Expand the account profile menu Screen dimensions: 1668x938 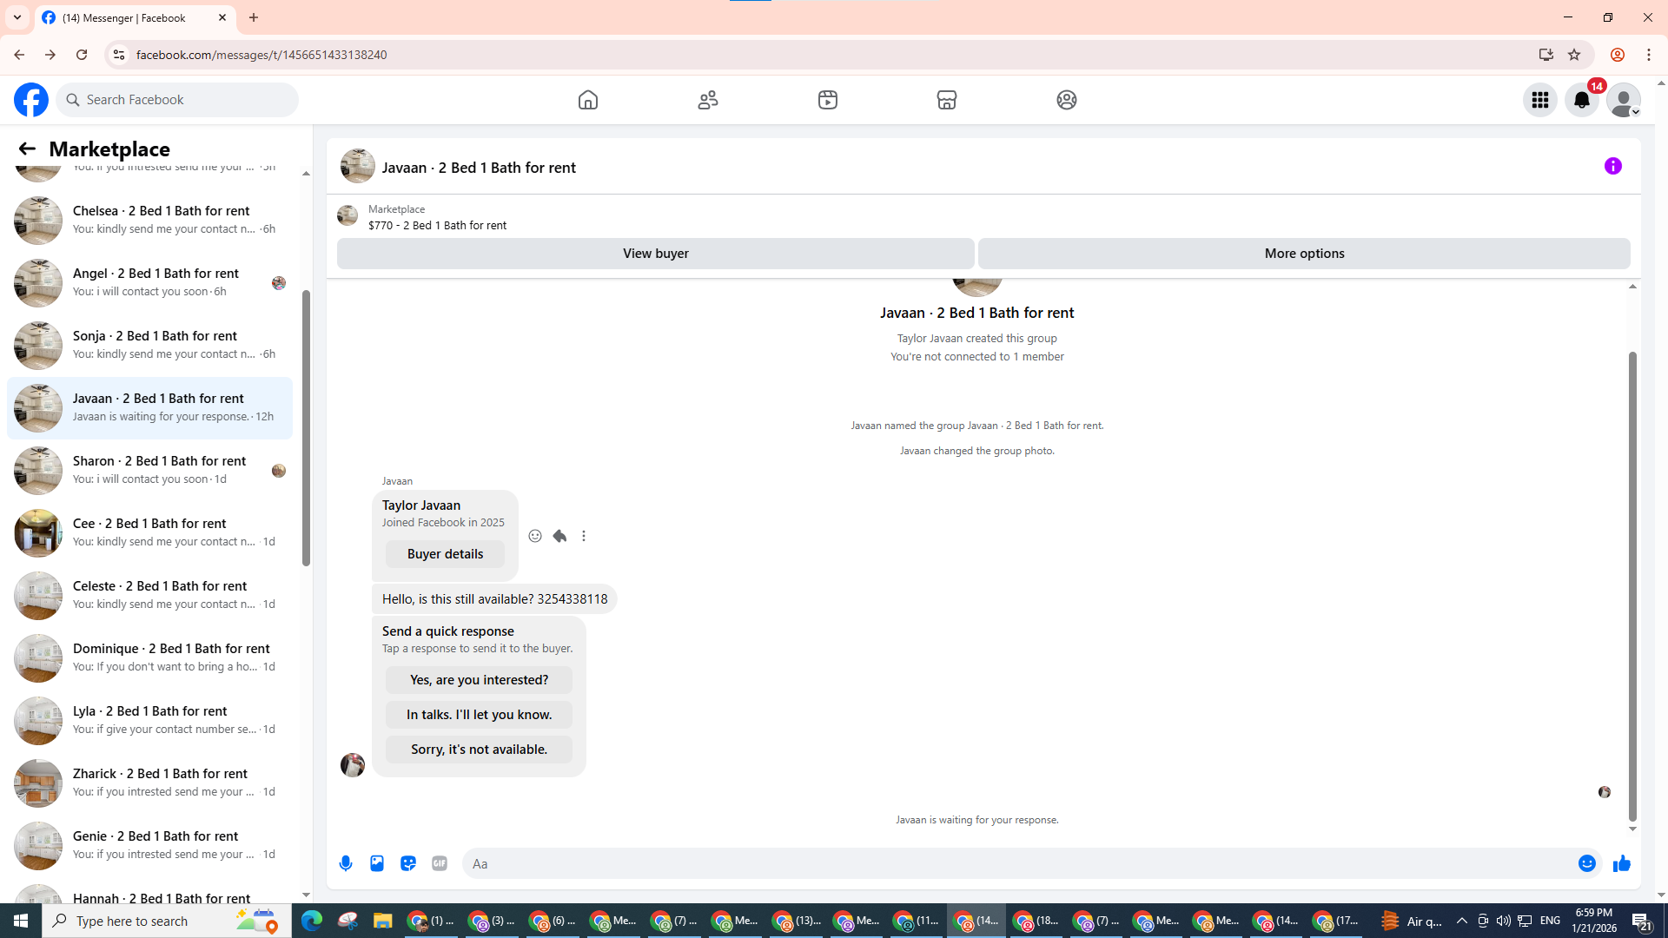coord(1623,100)
